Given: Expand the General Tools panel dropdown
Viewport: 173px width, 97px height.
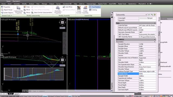Looking at the screenshot, I should pos(7,16).
